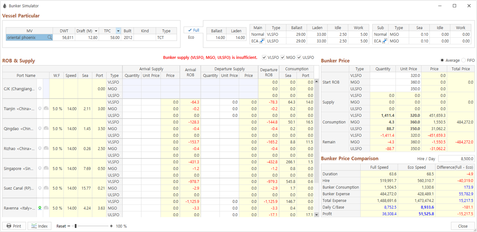This screenshot has width=477, height=232.
Task: Switch to the Eco speed tab
Action: tap(191, 37)
